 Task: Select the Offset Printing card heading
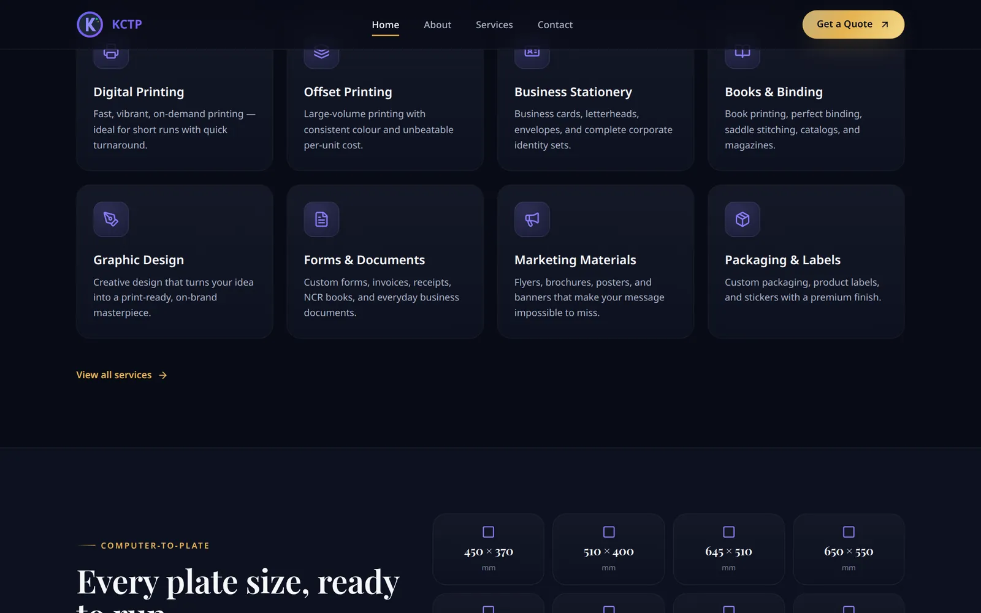tap(348, 92)
